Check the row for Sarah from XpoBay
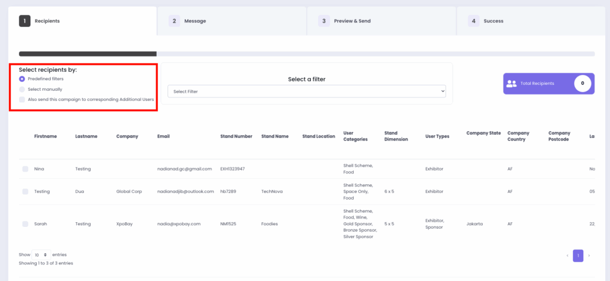Viewport: 610px width, 281px height. coord(25,224)
